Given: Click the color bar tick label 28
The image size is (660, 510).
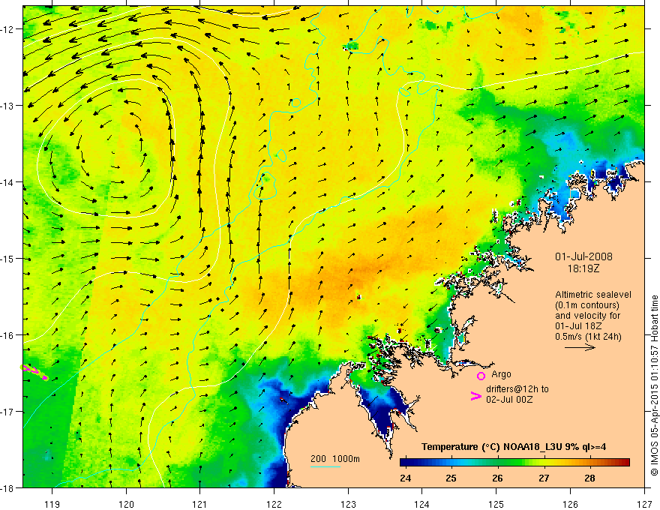Looking at the screenshot, I should pyautogui.click(x=589, y=478).
